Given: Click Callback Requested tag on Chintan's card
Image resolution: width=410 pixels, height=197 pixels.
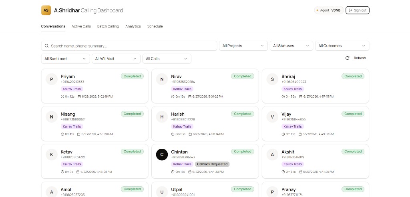Looking at the screenshot, I should click(x=212, y=164).
